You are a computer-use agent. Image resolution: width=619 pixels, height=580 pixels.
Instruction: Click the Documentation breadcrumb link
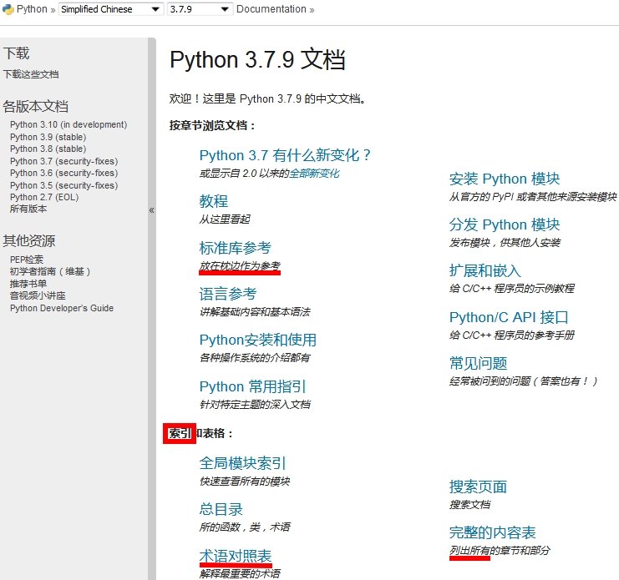point(271,9)
